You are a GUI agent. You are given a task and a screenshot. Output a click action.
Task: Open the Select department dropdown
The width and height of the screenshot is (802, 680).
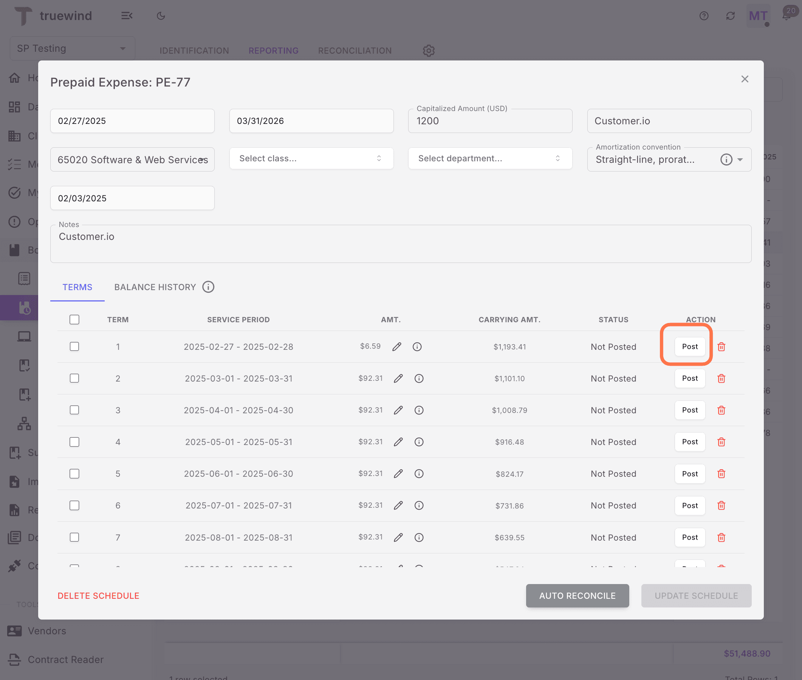490,158
